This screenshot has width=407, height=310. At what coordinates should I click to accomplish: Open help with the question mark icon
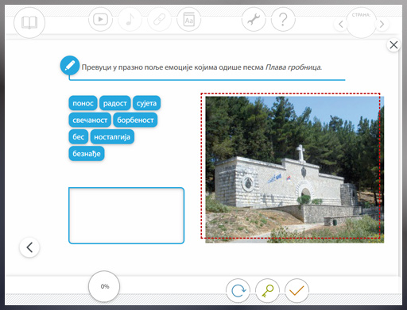tap(283, 19)
